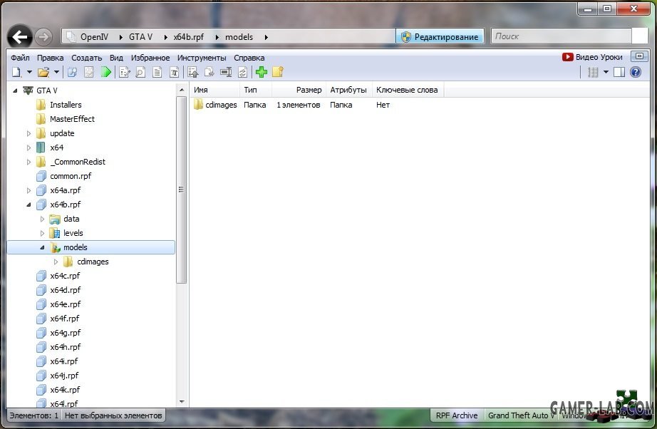Image resolution: width=657 pixels, height=429 pixels.
Task: Open the Вид menu
Action: 116,58
